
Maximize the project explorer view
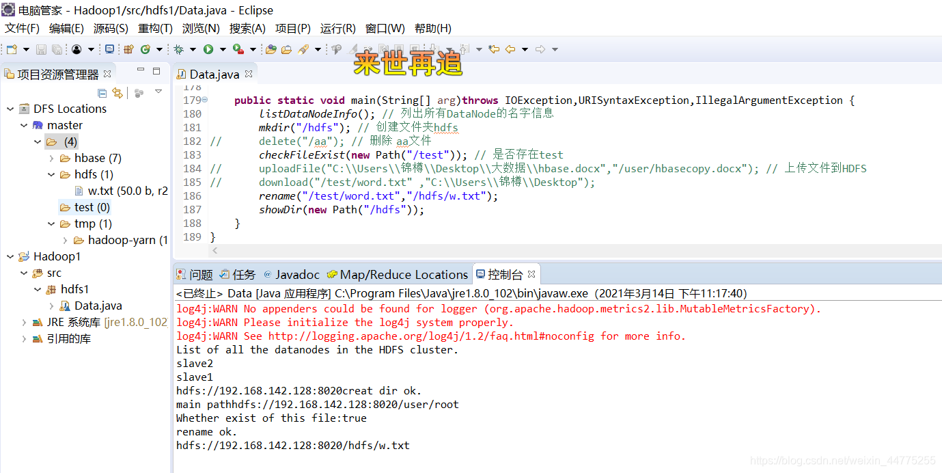156,70
